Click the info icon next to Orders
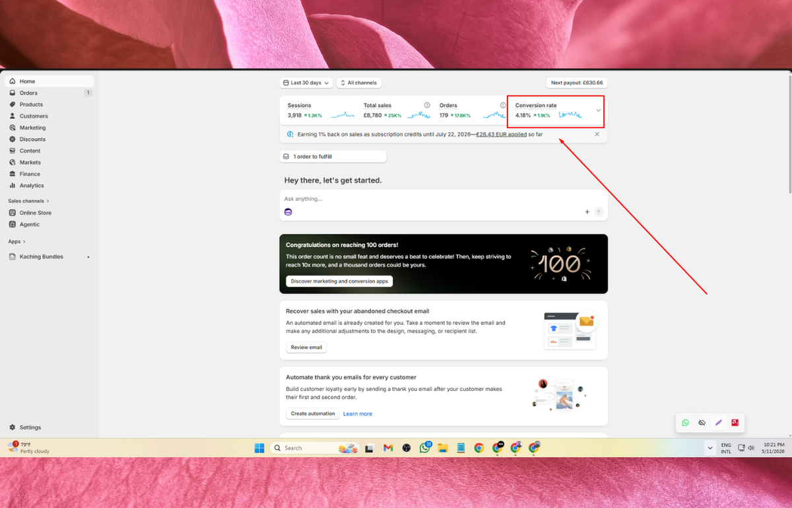Viewport: 792px width, 508px height. coord(503,105)
